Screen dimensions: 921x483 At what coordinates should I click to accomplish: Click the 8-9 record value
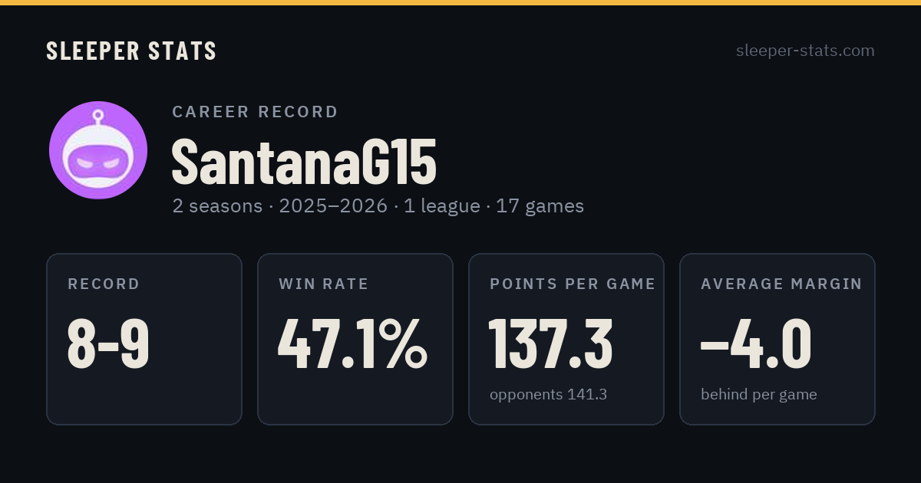108,344
